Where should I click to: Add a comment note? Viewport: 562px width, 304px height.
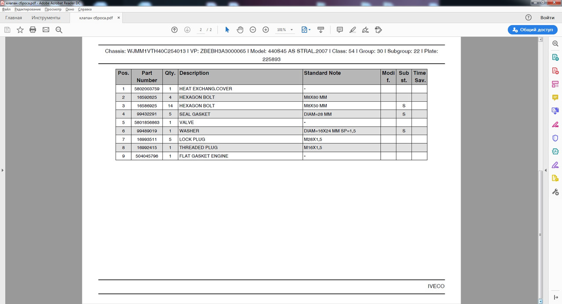339,30
